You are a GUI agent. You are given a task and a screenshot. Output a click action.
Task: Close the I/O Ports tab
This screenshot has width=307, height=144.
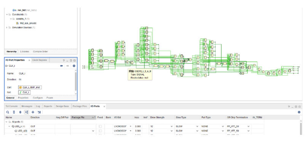pos(104,106)
